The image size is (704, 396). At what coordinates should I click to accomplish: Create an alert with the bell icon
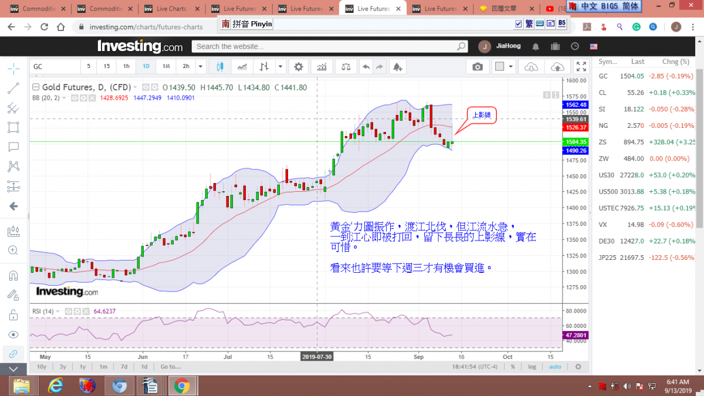(398, 66)
